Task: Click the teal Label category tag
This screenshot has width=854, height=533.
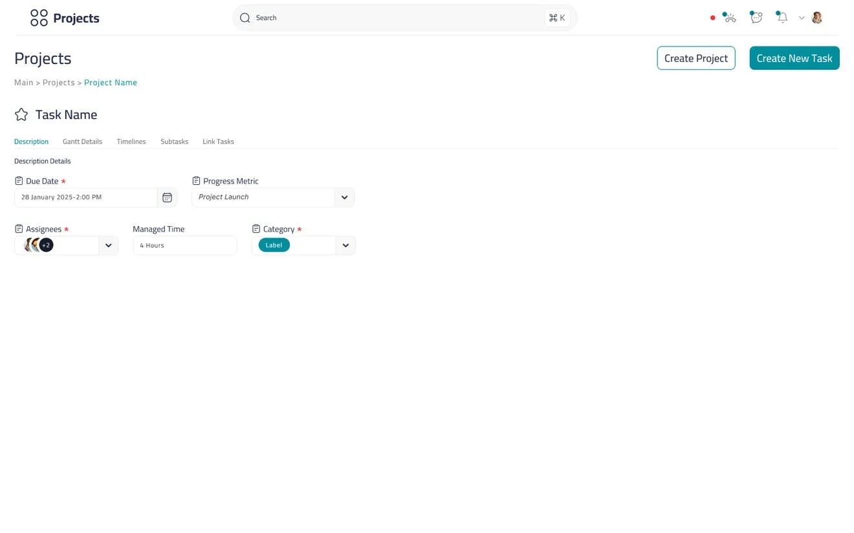Action: [274, 246]
